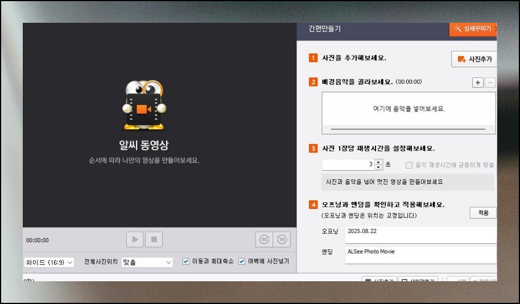Image resolution: width=520 pixels, height=304 pixels.
Task: Click the 적용 apply button
Action: point(483,213)
